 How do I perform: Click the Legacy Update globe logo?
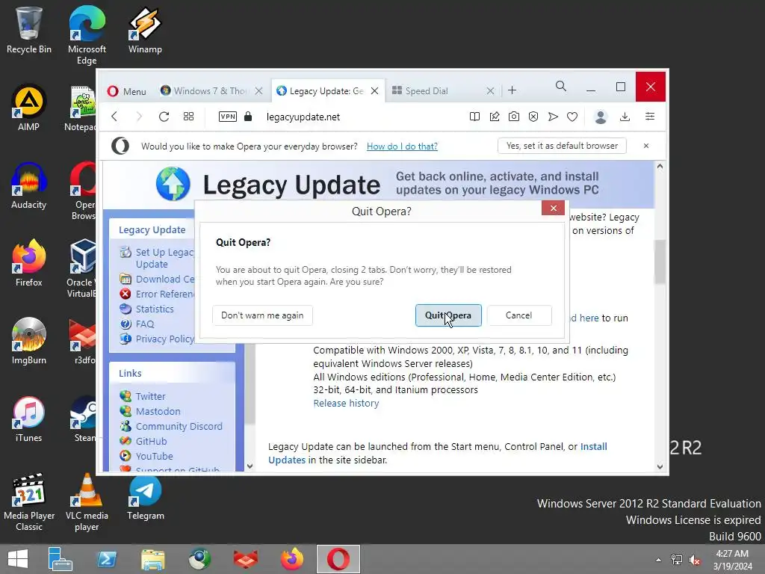tap(173, 184)
